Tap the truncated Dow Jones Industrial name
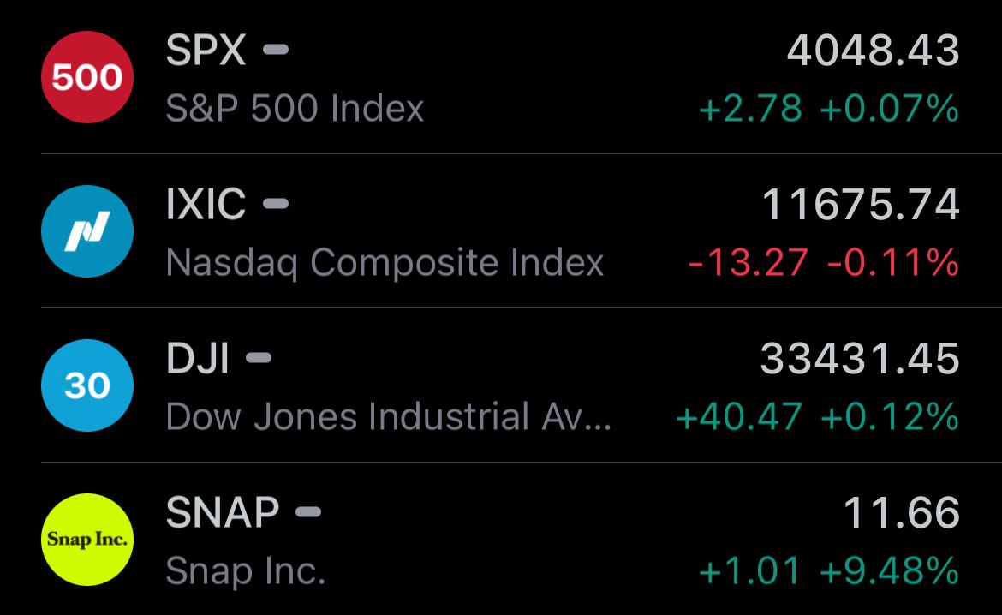 pyautogui.click(x=389, y=417)
